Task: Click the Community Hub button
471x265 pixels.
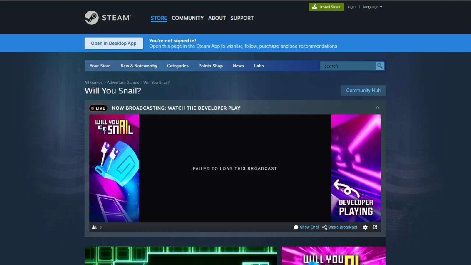Action: [363, 91]
